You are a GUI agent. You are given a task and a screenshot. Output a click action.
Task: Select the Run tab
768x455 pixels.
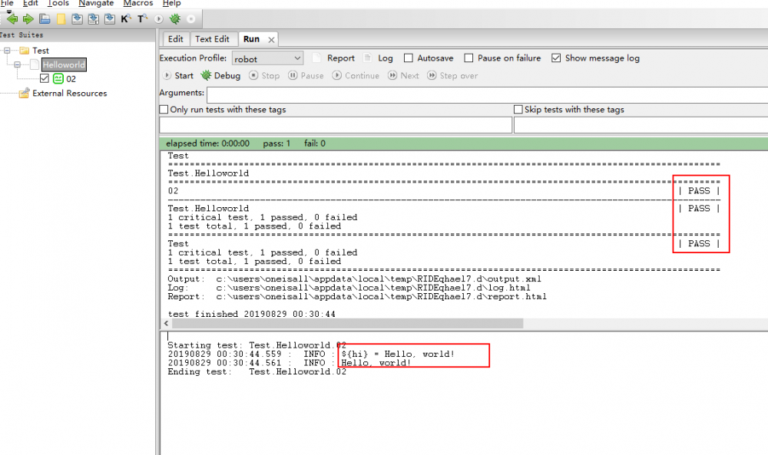point(251,39)
